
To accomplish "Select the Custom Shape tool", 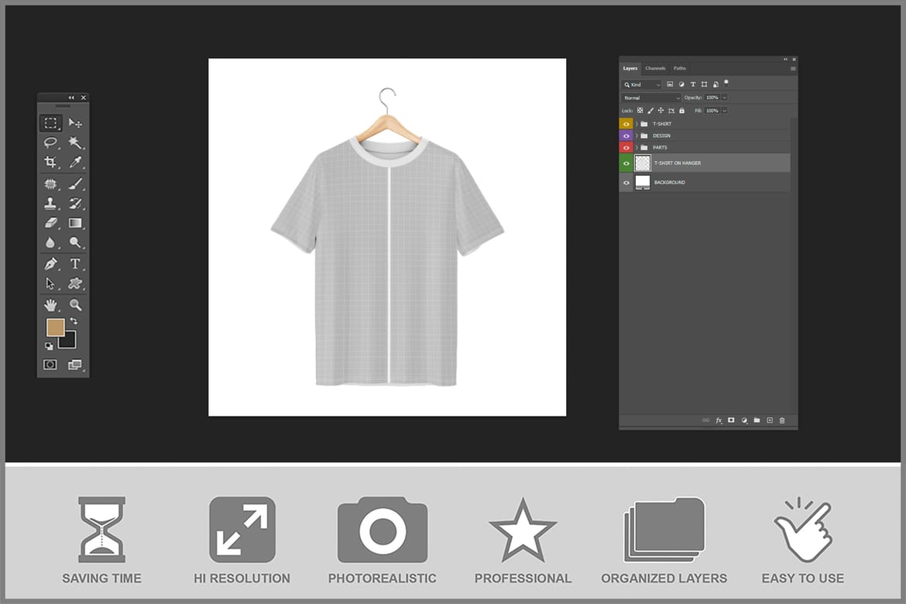I will 75,283.
